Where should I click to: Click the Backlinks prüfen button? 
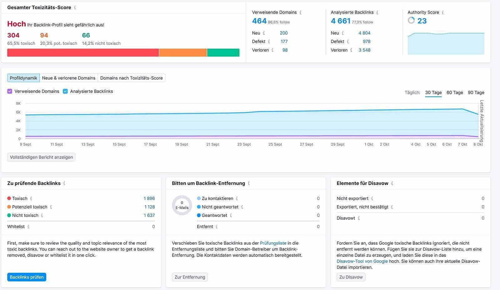(27, 277)
